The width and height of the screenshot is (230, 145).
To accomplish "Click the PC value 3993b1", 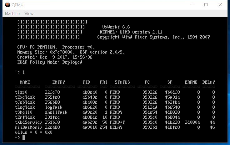I will click(150, 127).
